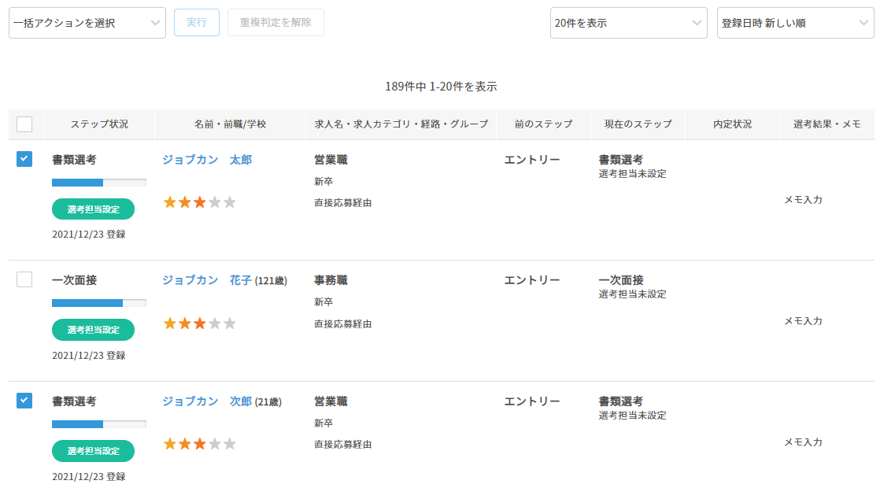Expand the 20件を表示 page size dropdown

[x=628, y=23]
